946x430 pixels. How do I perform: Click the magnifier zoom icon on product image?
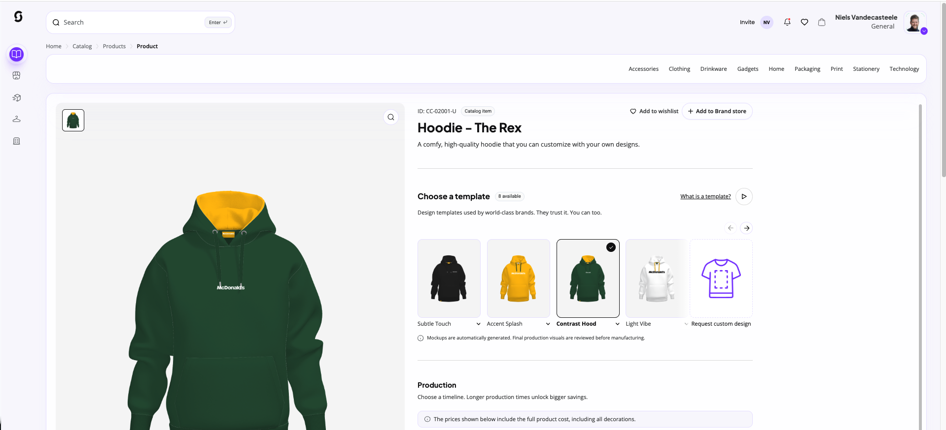[391, 117]
